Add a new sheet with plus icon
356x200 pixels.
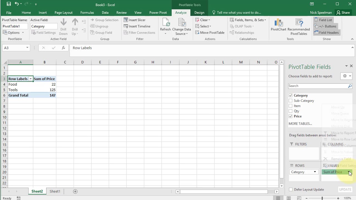tap(75, 191)
